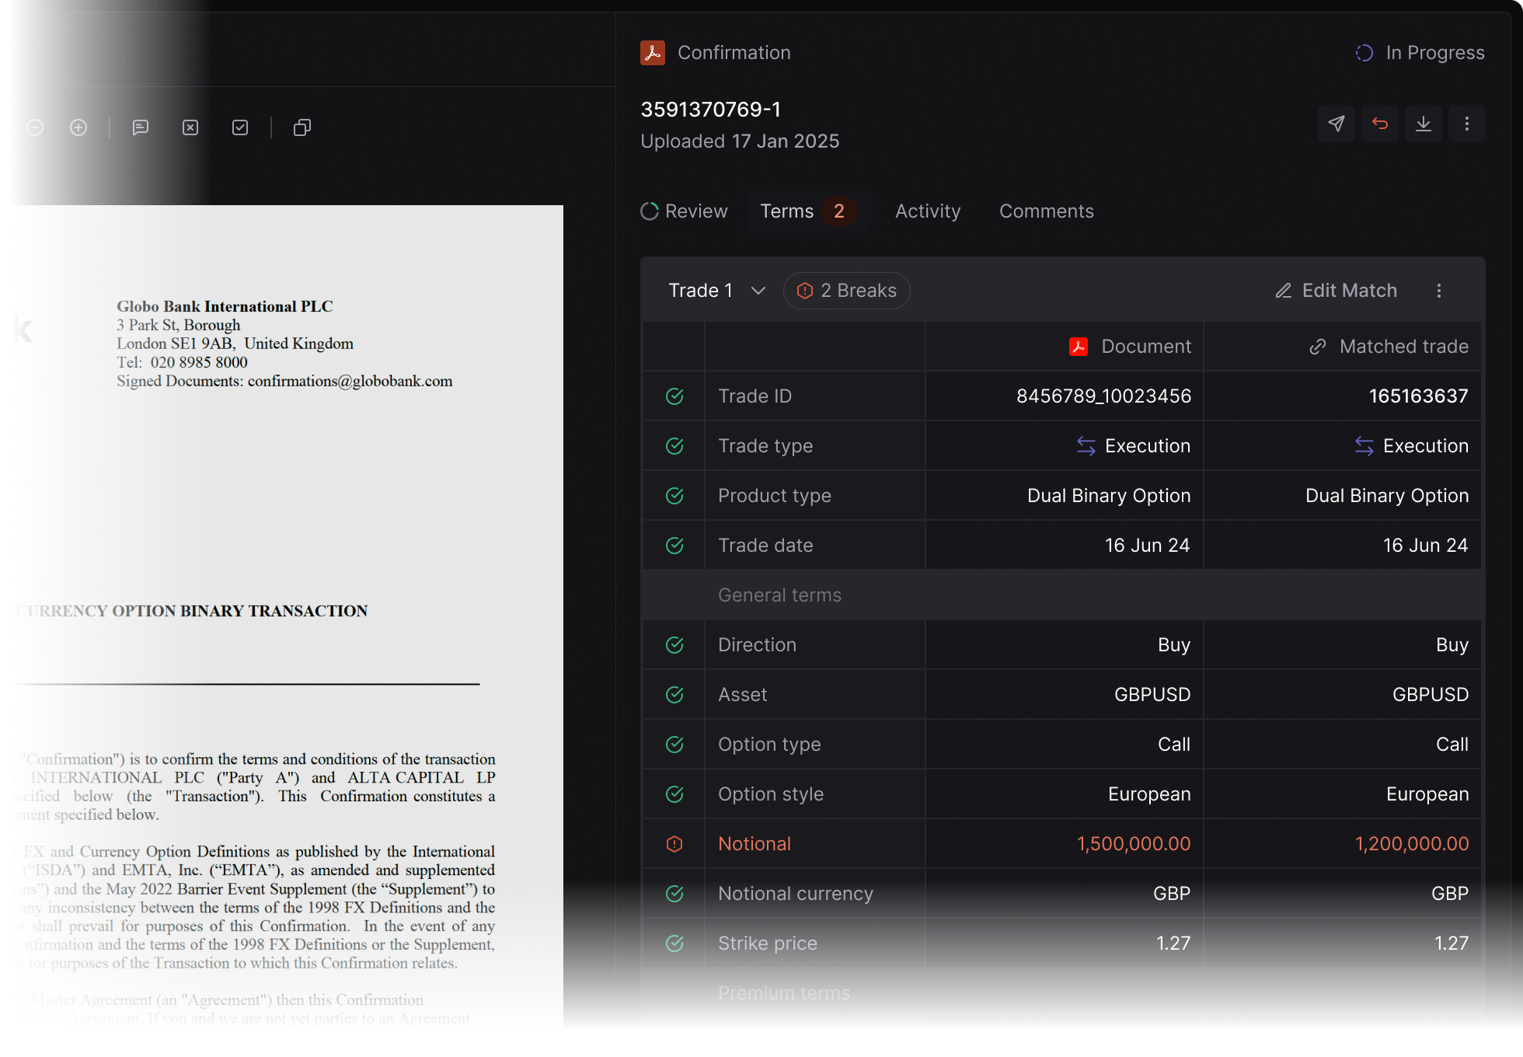This screenshot has width=1523, height=1057.
Task: Click the Notional row label
Action: tap(755, 844)
